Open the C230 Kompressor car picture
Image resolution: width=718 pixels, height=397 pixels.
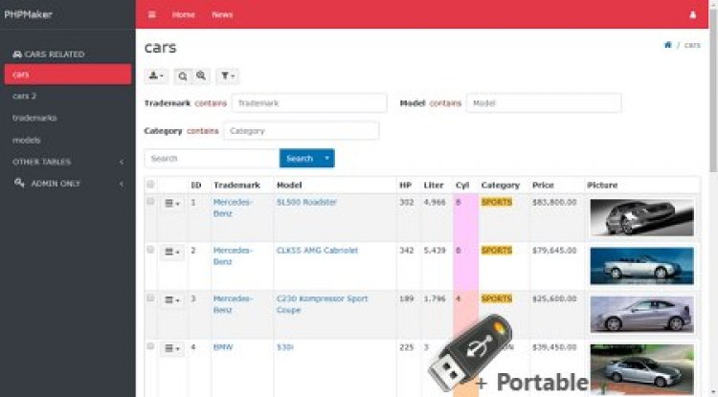point(642,314)
